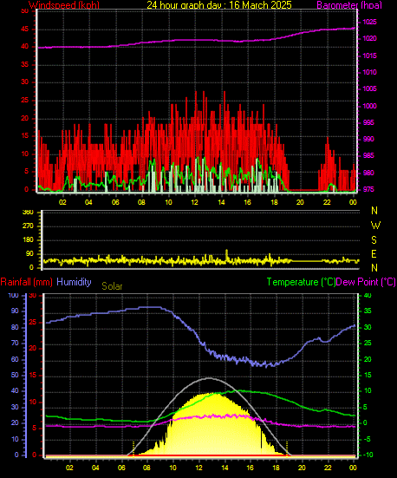The width and height of the screenshot is (397, 478).
Task: Click 70 on the humidity axis
Action: [15, 344]
